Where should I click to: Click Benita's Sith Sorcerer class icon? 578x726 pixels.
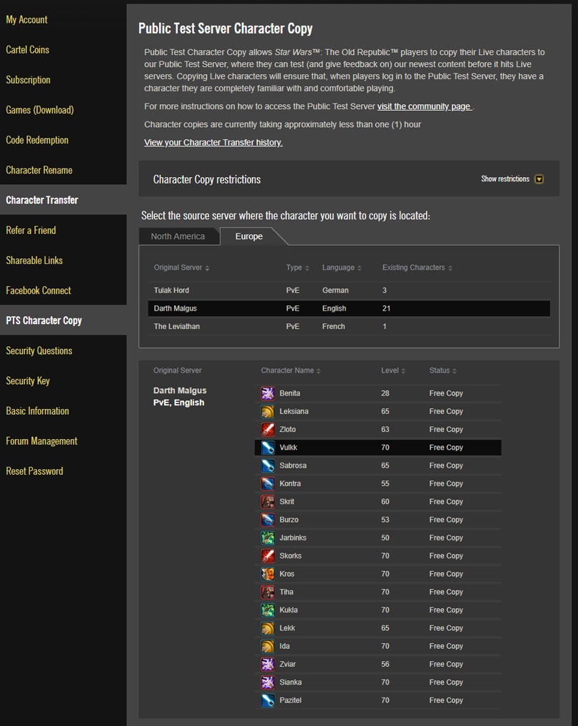click(x=268, y=393)
